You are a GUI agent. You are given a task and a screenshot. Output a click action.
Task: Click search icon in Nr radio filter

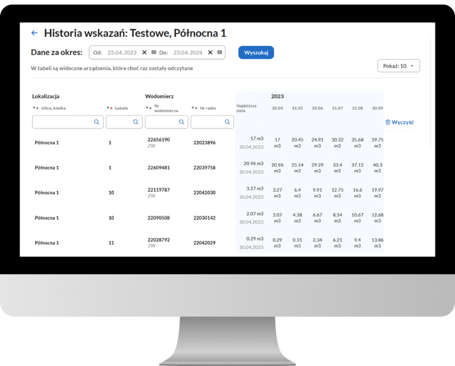tap(227, 122)
